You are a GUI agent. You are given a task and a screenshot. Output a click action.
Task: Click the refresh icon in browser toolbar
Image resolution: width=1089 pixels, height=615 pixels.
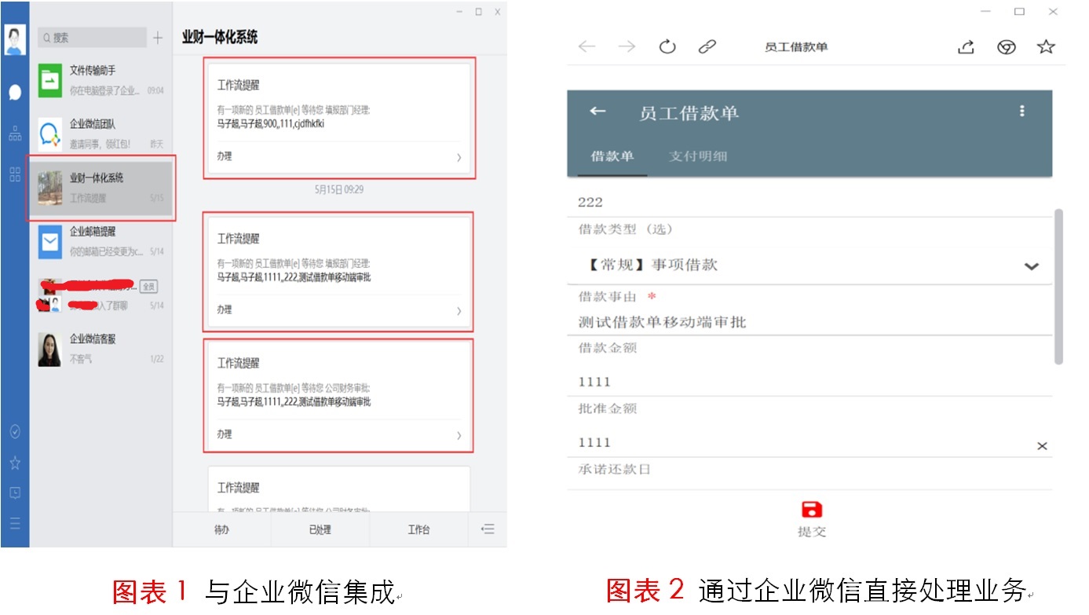pyautogui.click(x=667, y=47)
